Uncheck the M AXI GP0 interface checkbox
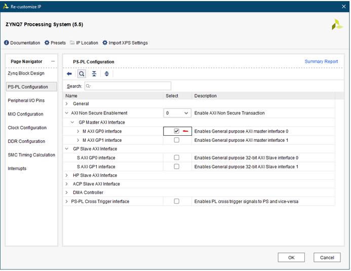 click(176, 131)
